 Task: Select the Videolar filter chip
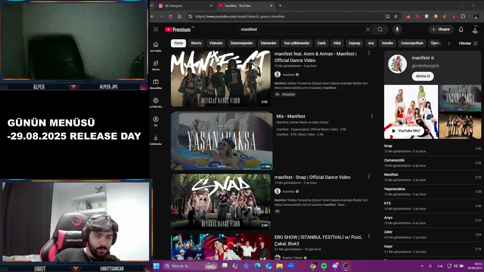point(216,43)
